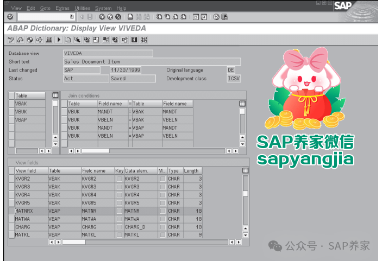Viewport: 382px width, 261px height.
Task: Click the red Cancel X icon
Action: point(118,17)
